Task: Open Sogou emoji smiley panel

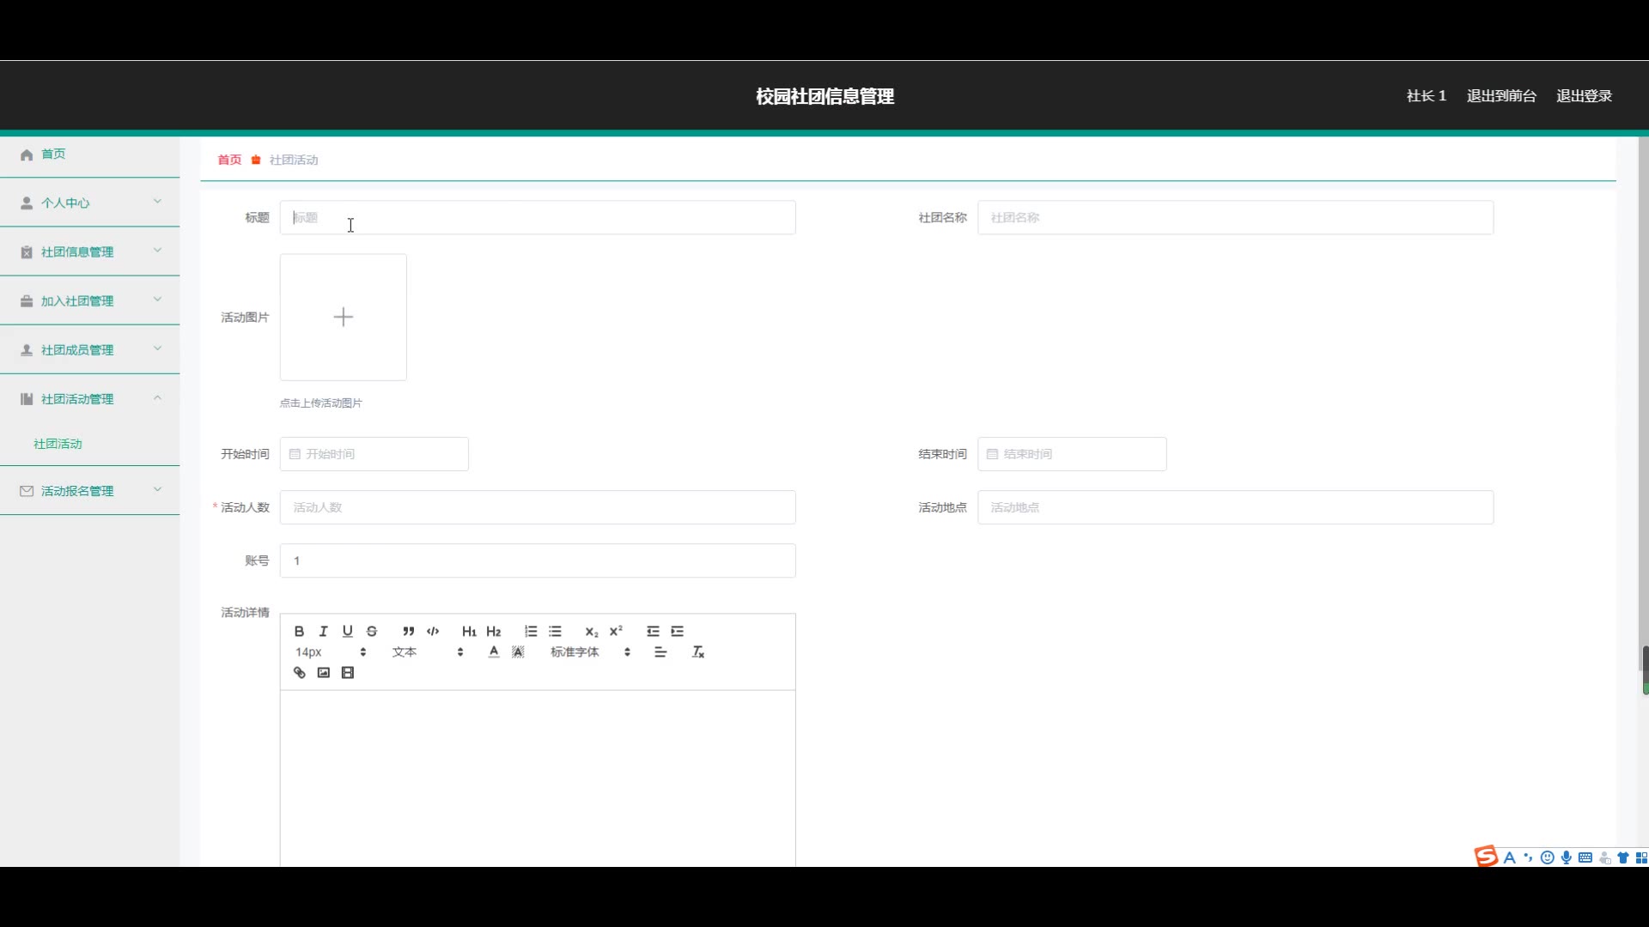Action: [x=1547, y=857]
